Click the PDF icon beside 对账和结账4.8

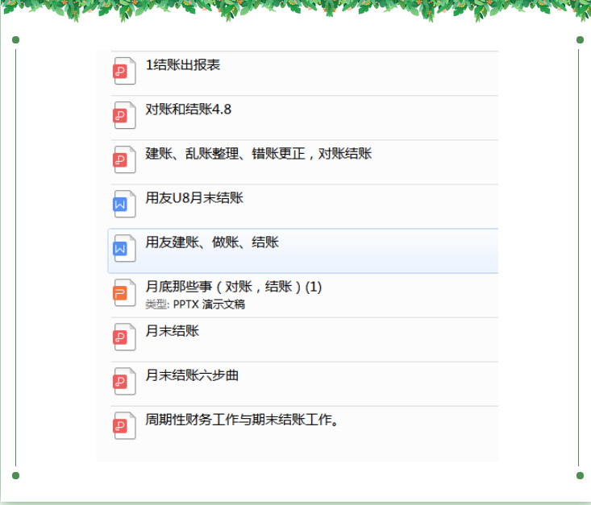pyautogui.click(x=124, y=115)
